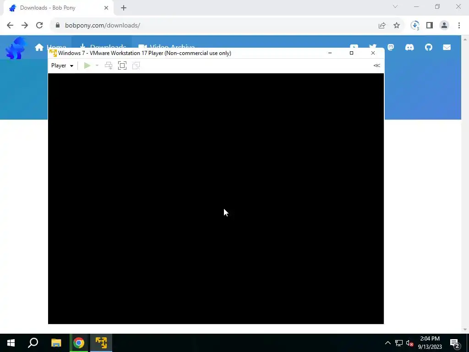Reload the bobpony.com page

(39, 26)
